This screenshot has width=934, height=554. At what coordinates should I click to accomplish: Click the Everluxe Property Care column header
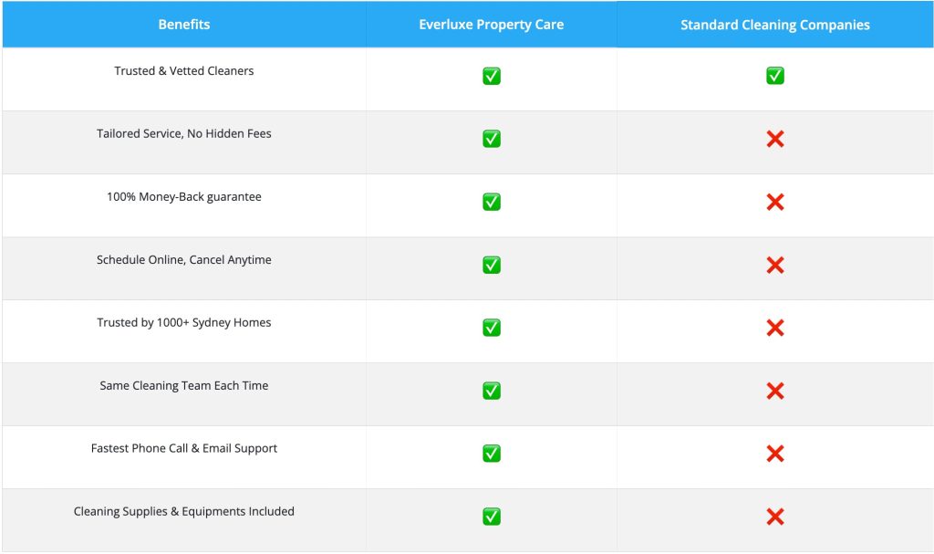point(492,25)
